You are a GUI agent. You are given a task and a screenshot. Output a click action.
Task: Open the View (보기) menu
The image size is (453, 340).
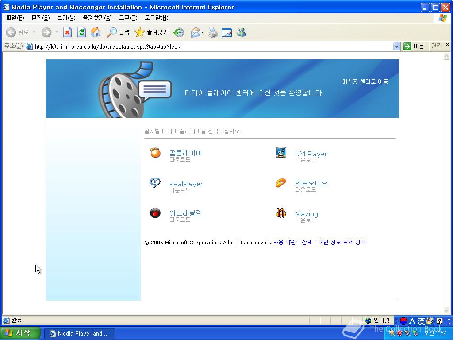click(66, 18)
